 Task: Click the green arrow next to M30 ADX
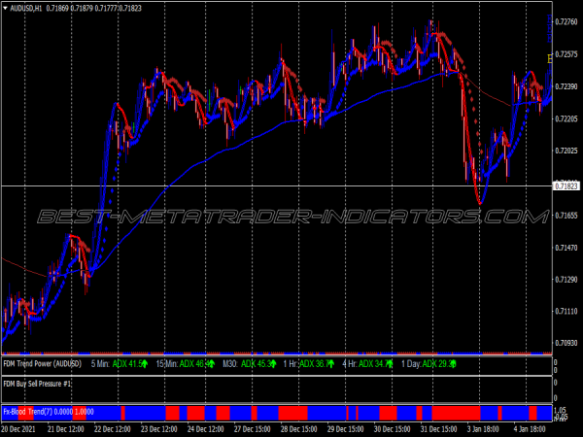273,364
